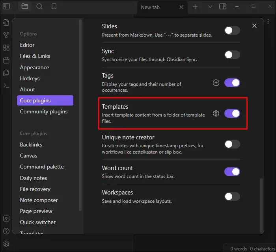Open Note composer plugin settings

click(45, 200)
